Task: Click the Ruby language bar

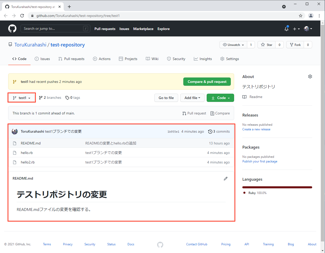Action: coord(277,187)
